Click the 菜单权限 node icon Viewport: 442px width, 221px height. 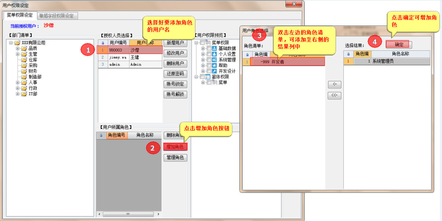point(208,43)
